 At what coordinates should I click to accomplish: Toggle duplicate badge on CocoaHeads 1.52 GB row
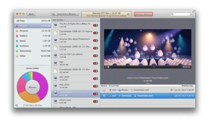(x=95, y=48)
